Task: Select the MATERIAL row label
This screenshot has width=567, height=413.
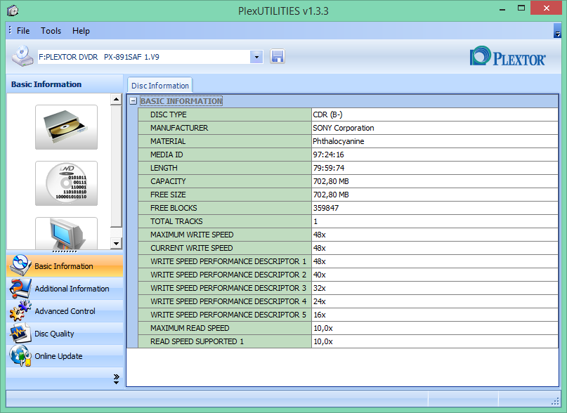Action: (168, 141)
